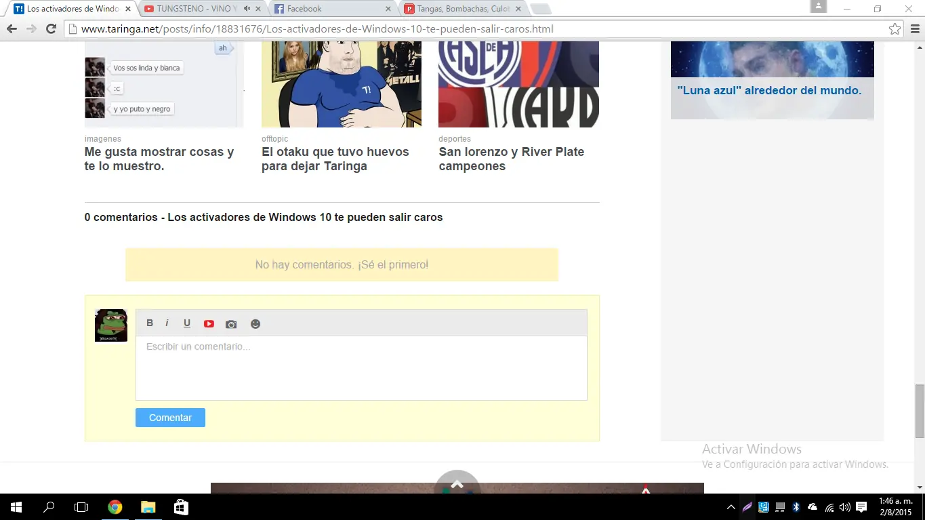Reload the current Taringa page
Screen dimensions: 925x520
coord(51,29)
